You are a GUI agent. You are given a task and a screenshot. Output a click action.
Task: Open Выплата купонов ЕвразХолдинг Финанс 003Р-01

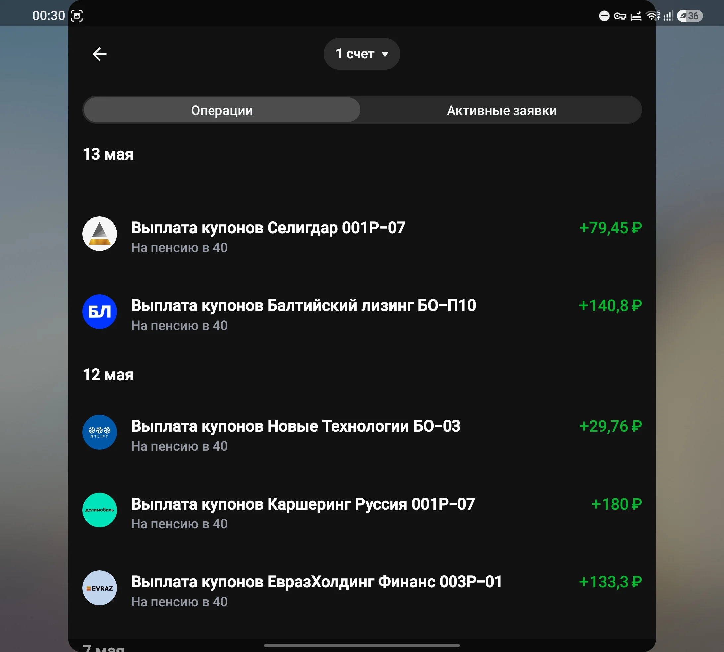tap(362, 588)
